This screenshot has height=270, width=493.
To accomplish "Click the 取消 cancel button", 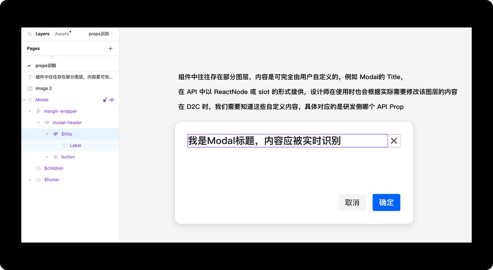I will tap(352, 202).
